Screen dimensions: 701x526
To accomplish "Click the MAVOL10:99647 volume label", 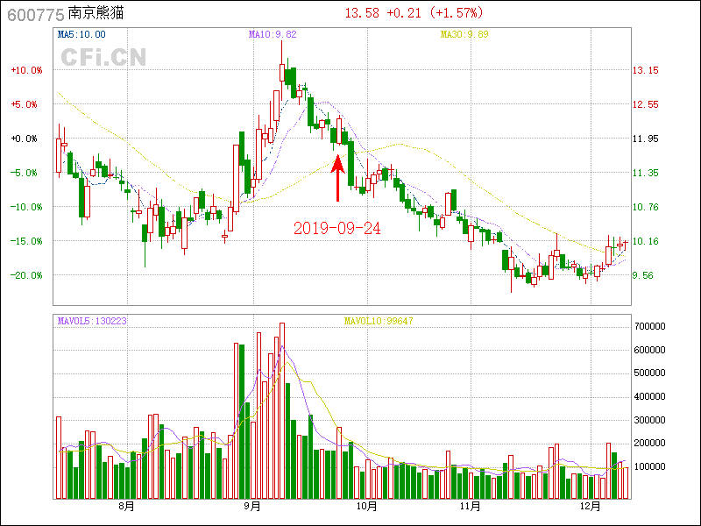I will click(379, 321).
